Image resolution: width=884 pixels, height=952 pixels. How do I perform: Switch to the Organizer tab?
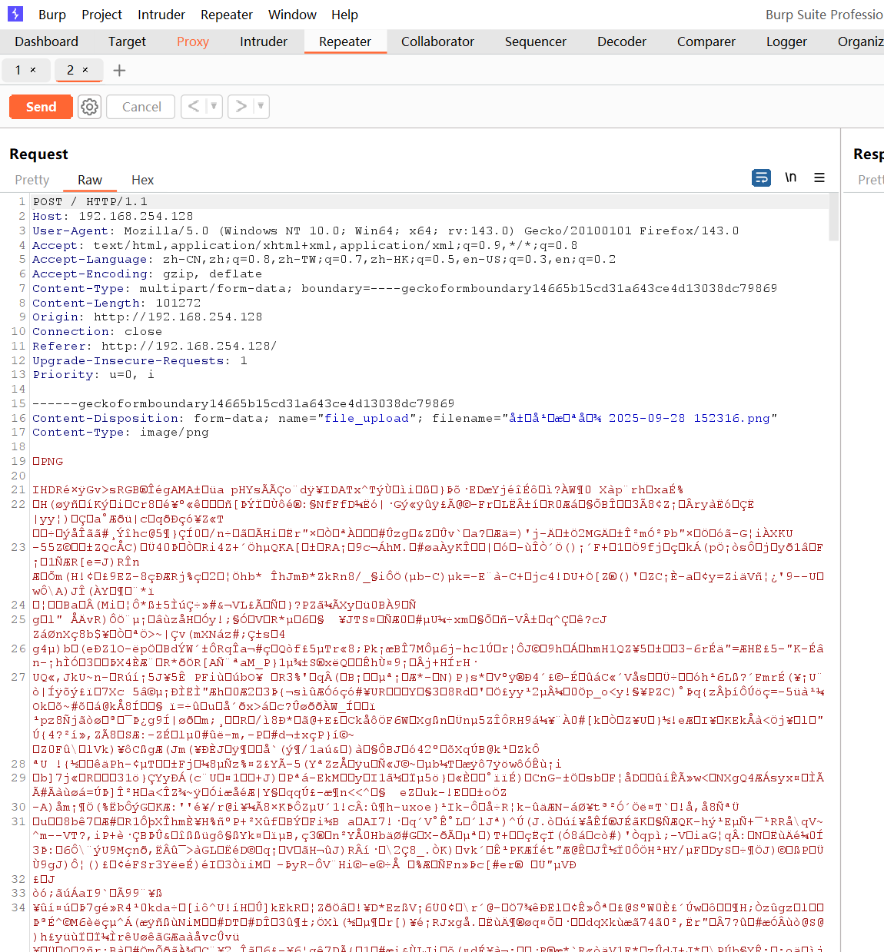pos(860,41)
